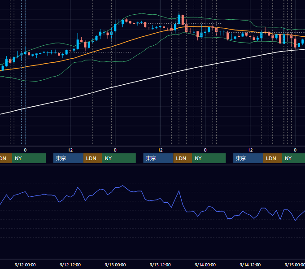The width and height of the screenshot is (305, 269).
Task: Click the LDN session block on 9/12 afternoon
Action: (92, 158)
